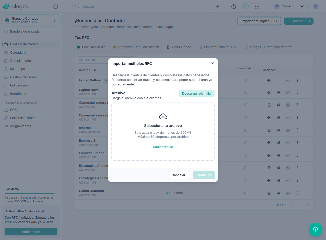Click the cloud upload icon in dialog
Screen dimensions: 326x240
tap(163, 117)
